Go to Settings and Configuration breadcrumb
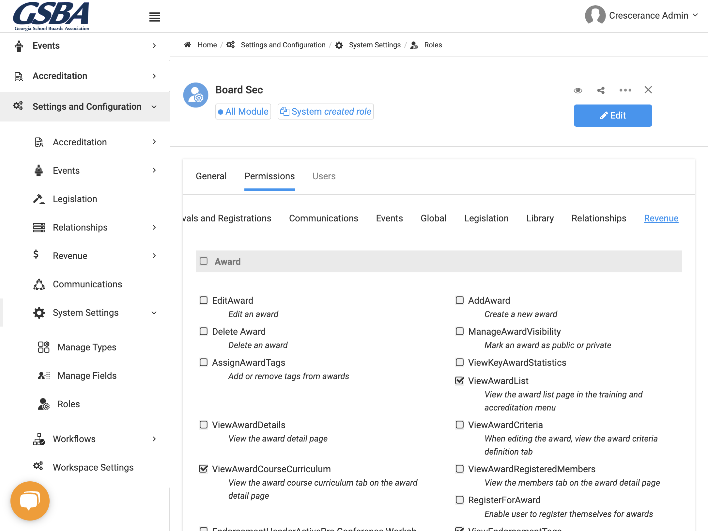 (283, 45)
